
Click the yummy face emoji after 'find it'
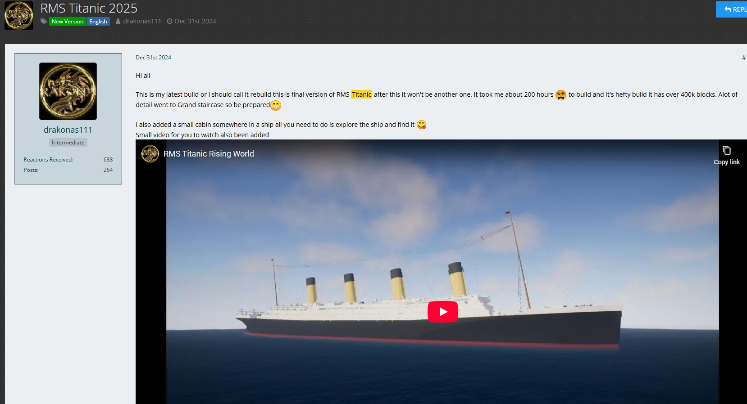[421, 125]
